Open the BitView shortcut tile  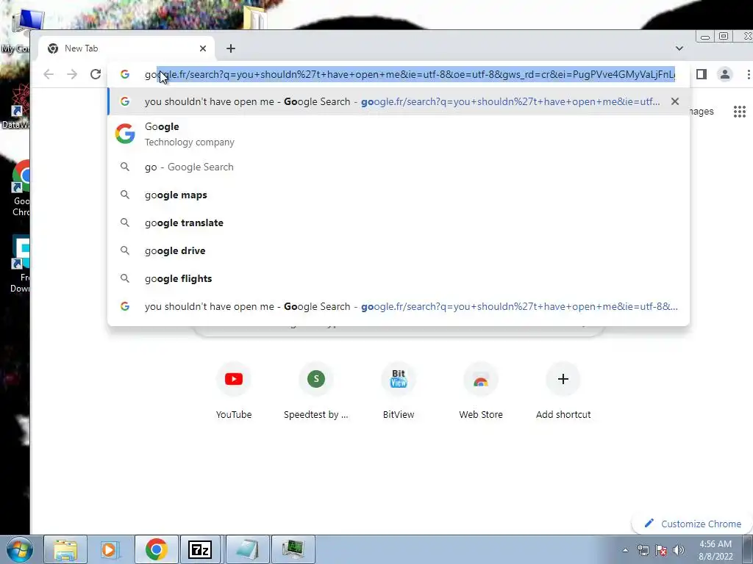point(399,392)
